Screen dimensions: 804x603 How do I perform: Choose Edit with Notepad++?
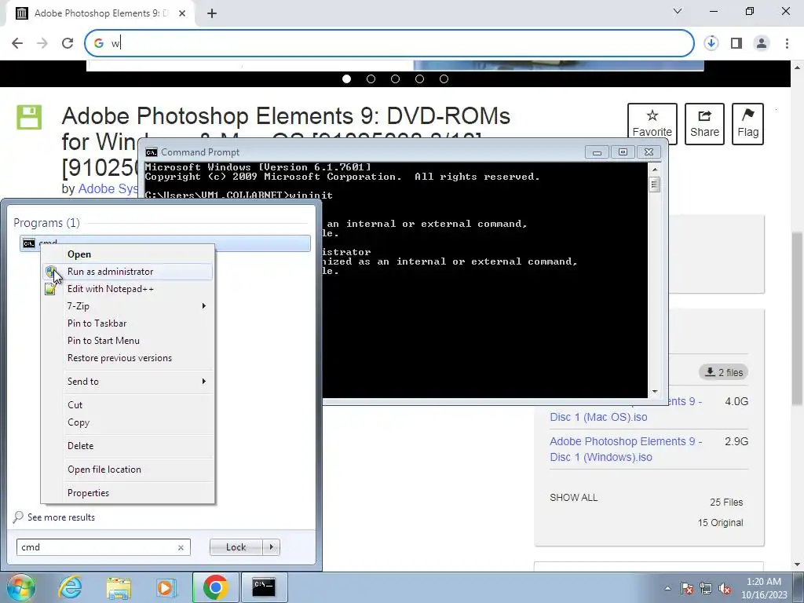coord(127,289)
